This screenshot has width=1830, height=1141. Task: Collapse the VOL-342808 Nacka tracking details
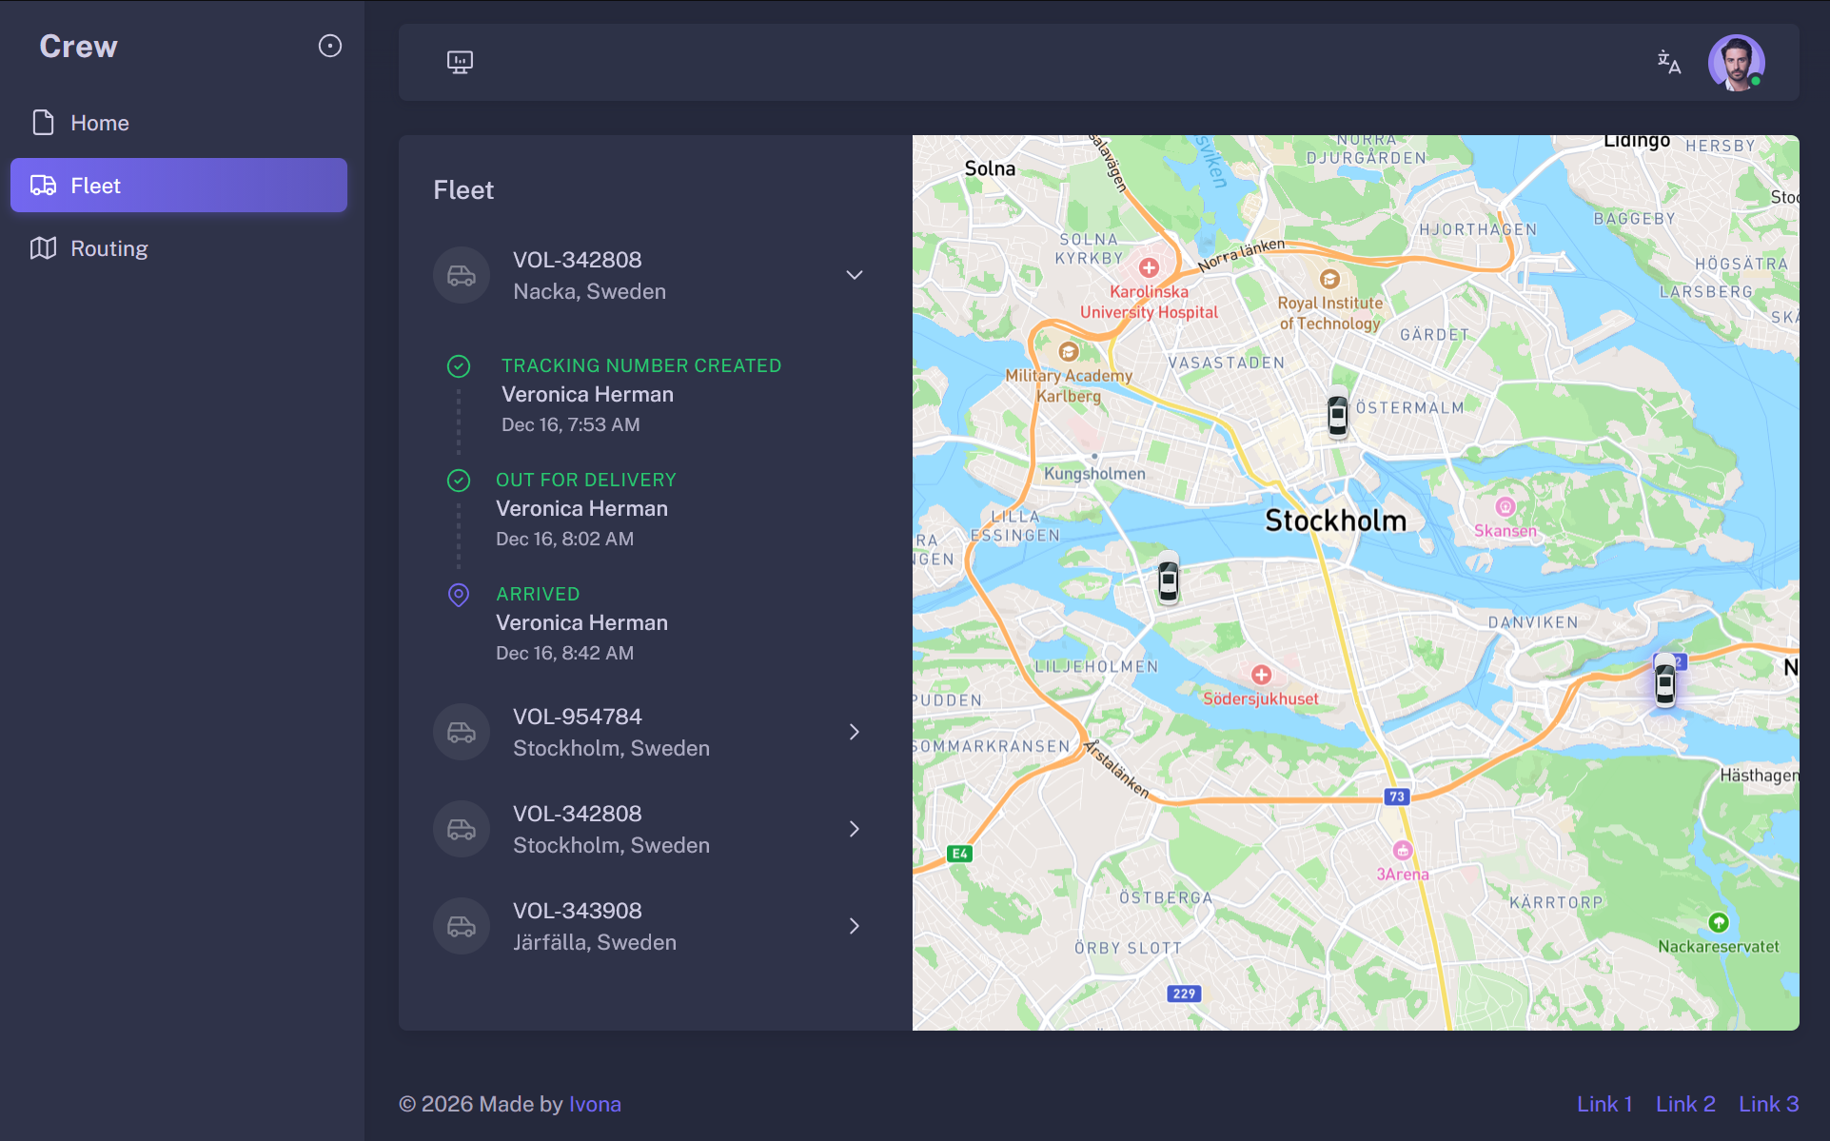click(x=854, y=274)
